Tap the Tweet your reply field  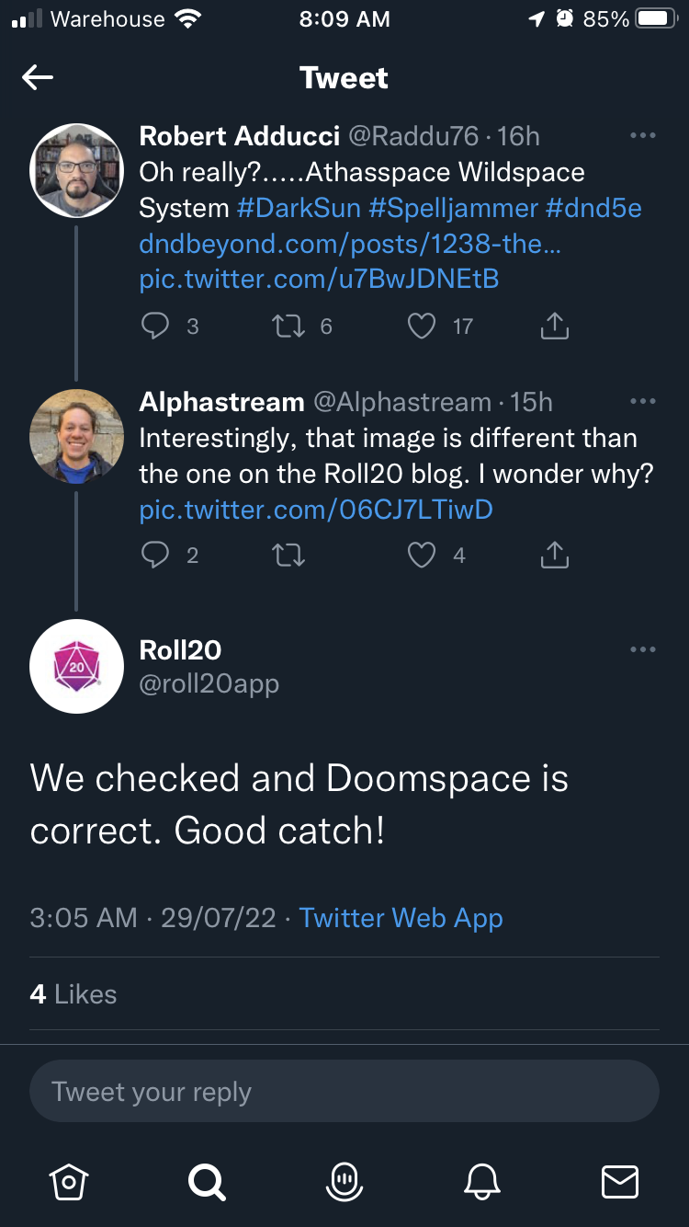[x=344, y=1092]
